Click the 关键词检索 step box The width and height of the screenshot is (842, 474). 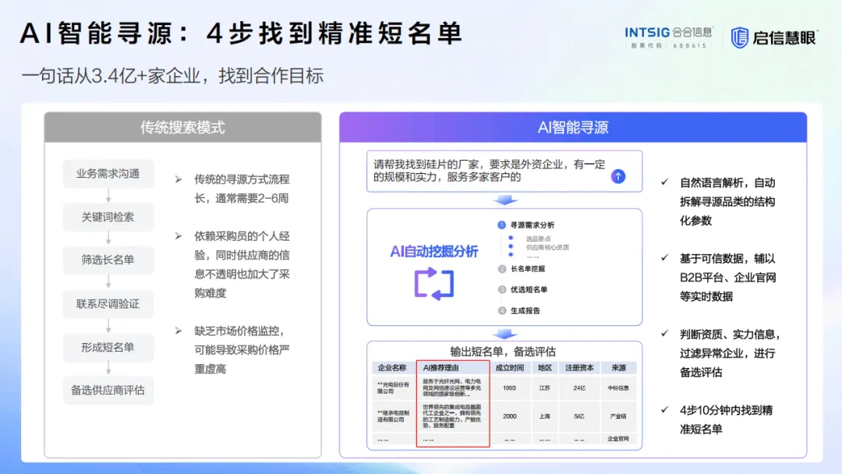[x=108, y=217]
